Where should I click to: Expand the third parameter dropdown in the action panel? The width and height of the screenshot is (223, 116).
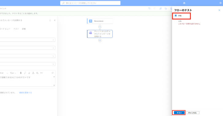(x=53, y=56)
